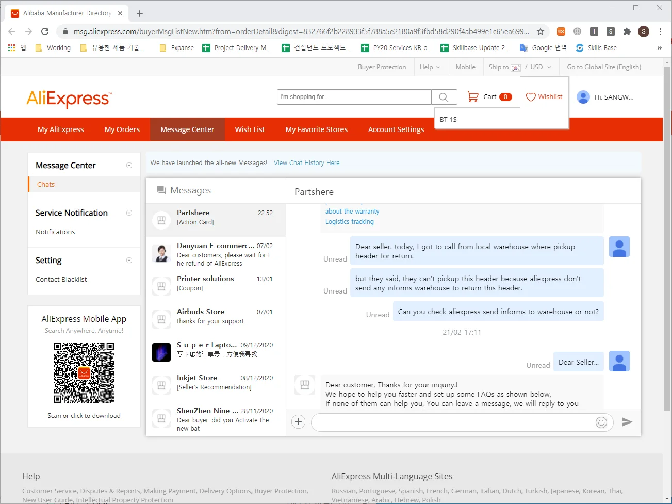Image resolution: width=672 pixels, height=504 pixels.
Task: Click the Partshere store avatar icon
Action: pos(161,220)
